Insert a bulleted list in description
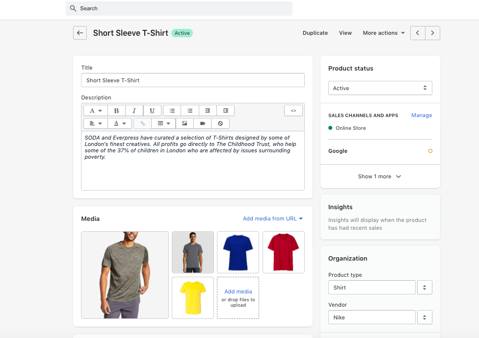 pyautogui.click(x=172, y=111)
